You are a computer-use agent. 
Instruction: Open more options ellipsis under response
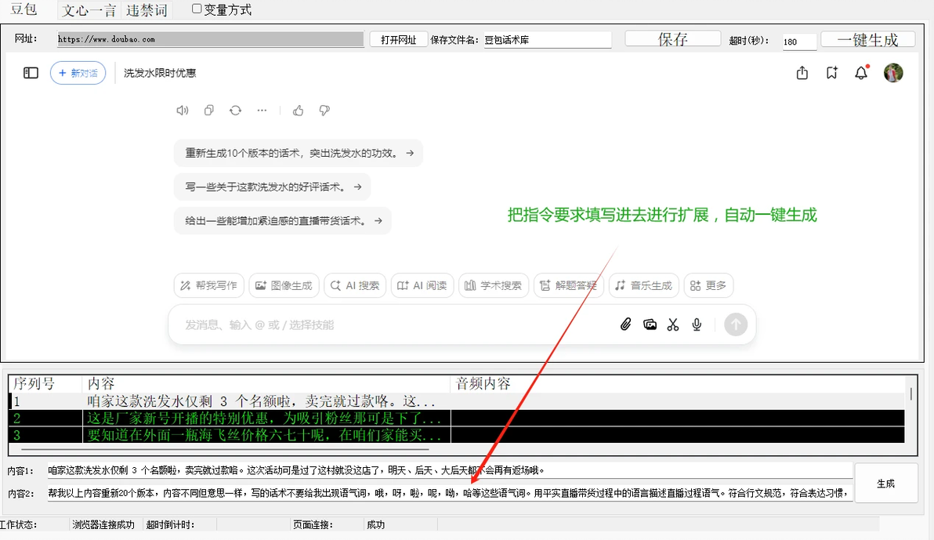pos(262,111)
